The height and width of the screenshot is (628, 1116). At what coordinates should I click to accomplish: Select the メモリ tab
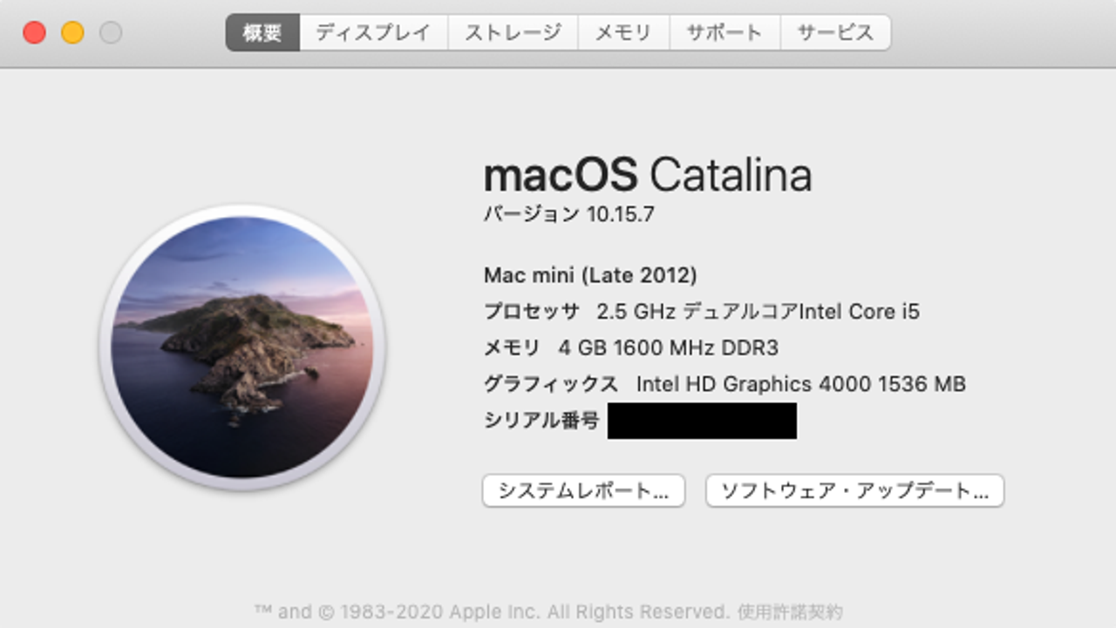click(623, 33)
